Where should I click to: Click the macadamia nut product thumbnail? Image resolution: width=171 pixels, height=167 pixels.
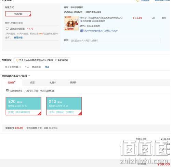(x=71, y=23)
